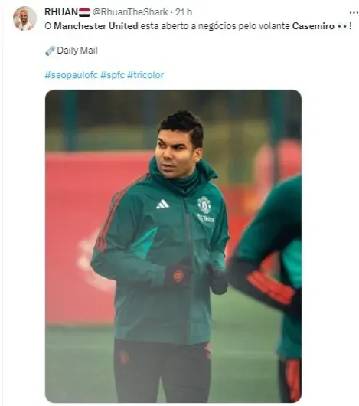Click the Adidas logo on the jacket
Viewport: 359px width, 406px height.
(162, 205)
